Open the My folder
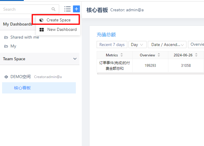Image resolution: width=204 pixels, height=146 pixels. [x=13, y=46]
